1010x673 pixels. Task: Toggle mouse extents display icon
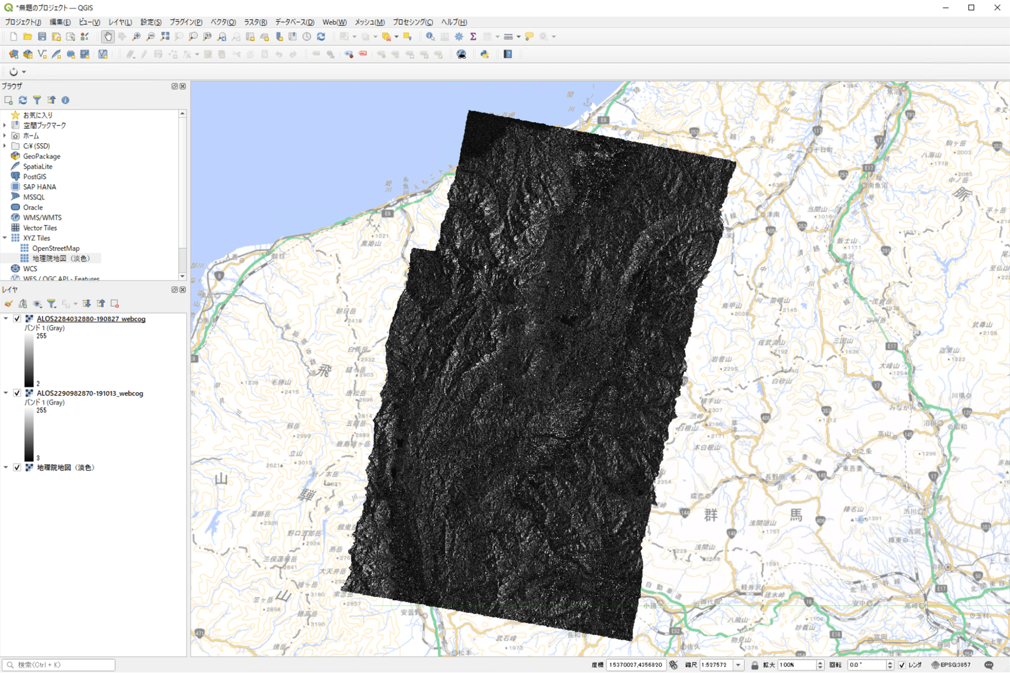click(674, 665)
